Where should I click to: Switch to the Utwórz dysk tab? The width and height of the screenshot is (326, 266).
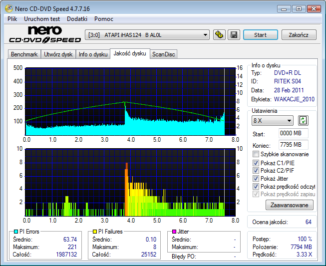(x=58, y=54)
